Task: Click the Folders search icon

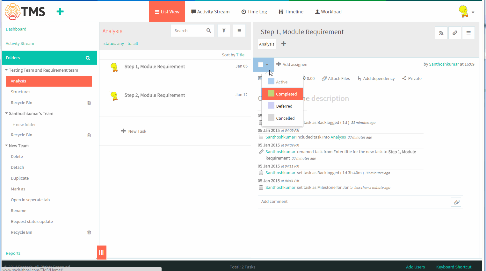Action: point(88,58)
